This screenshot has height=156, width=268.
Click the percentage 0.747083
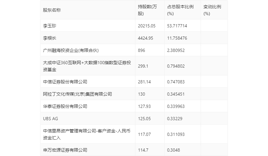176,82
